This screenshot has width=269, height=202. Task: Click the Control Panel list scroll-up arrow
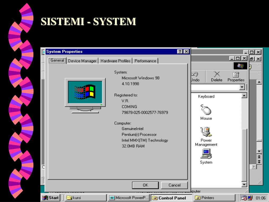(x=244, y=95)
